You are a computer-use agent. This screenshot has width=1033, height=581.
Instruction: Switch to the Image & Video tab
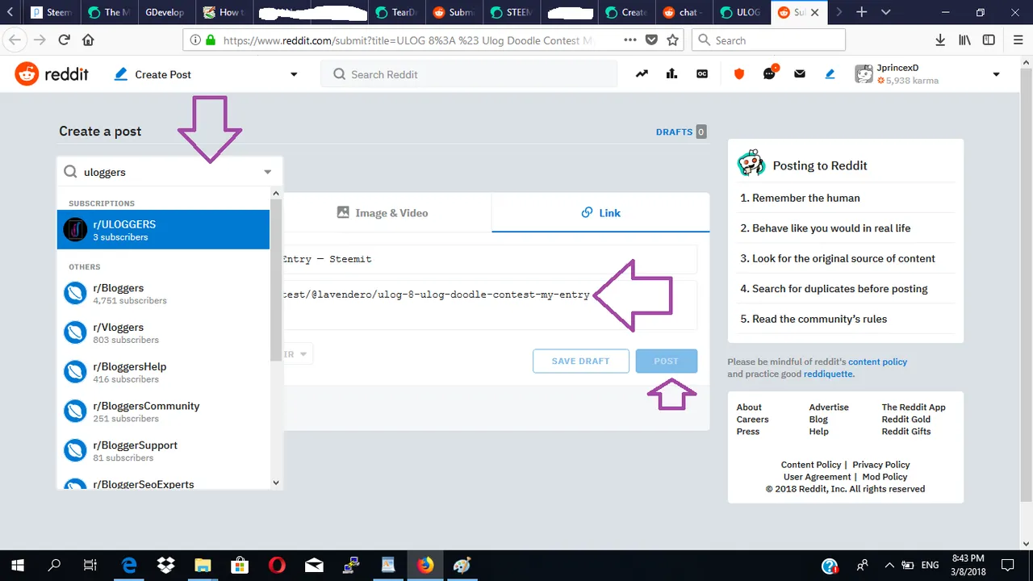click(x=382, y=213)
